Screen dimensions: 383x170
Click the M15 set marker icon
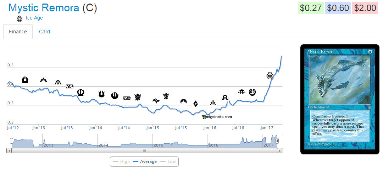click(127, 98)
